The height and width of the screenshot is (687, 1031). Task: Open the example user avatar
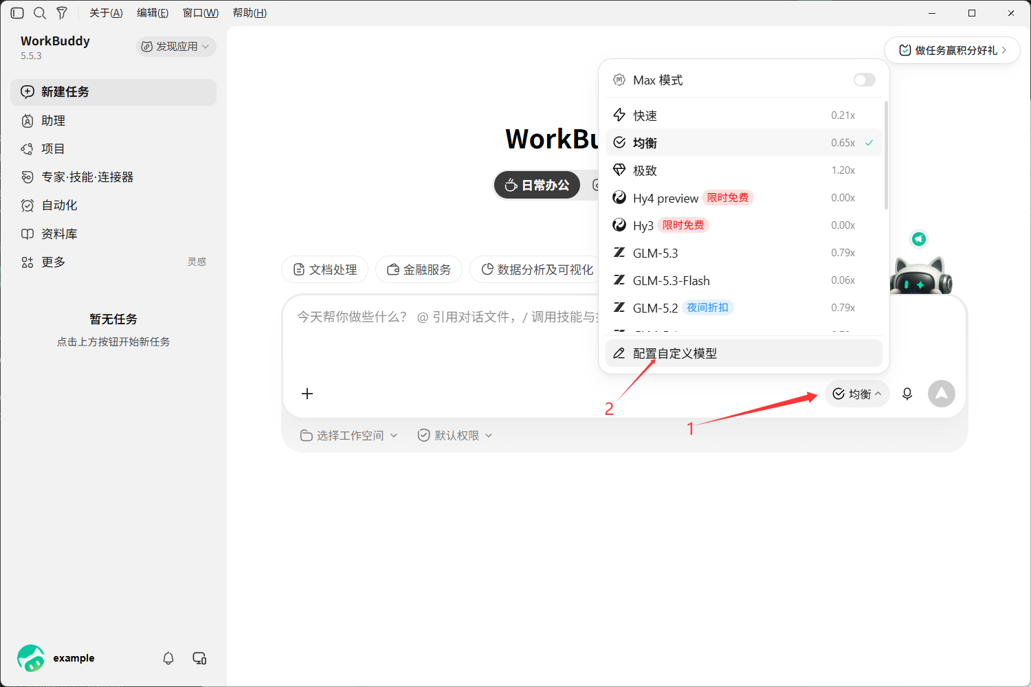(31, 658)
